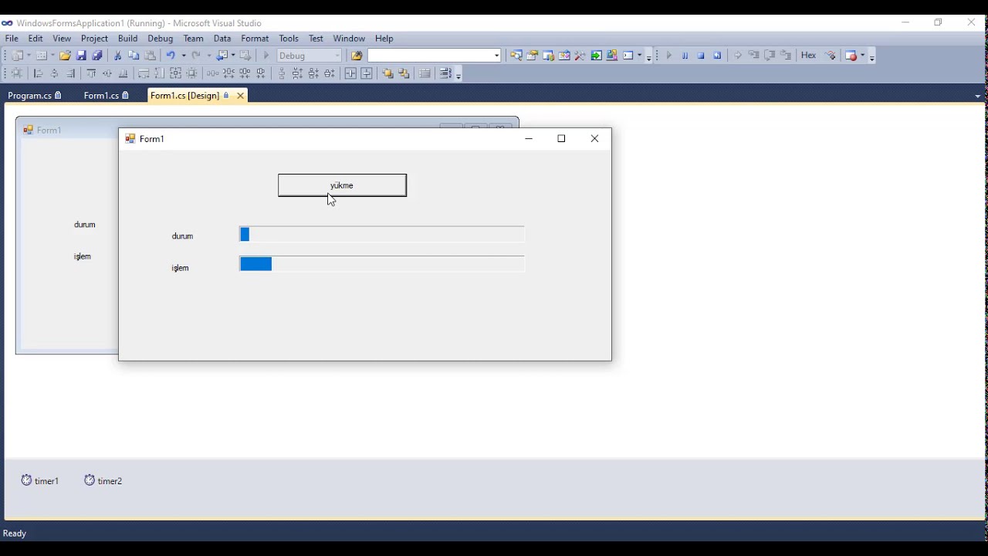Image resolution: width=988 pixels, height=556 pixels.
Task: Open the New Project dropdown arrow
Action: click(28, 56)
